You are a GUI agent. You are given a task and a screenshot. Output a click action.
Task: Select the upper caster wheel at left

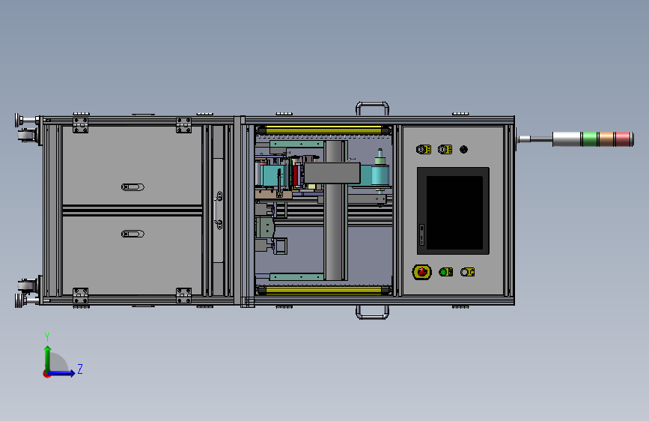pos(27,136)
